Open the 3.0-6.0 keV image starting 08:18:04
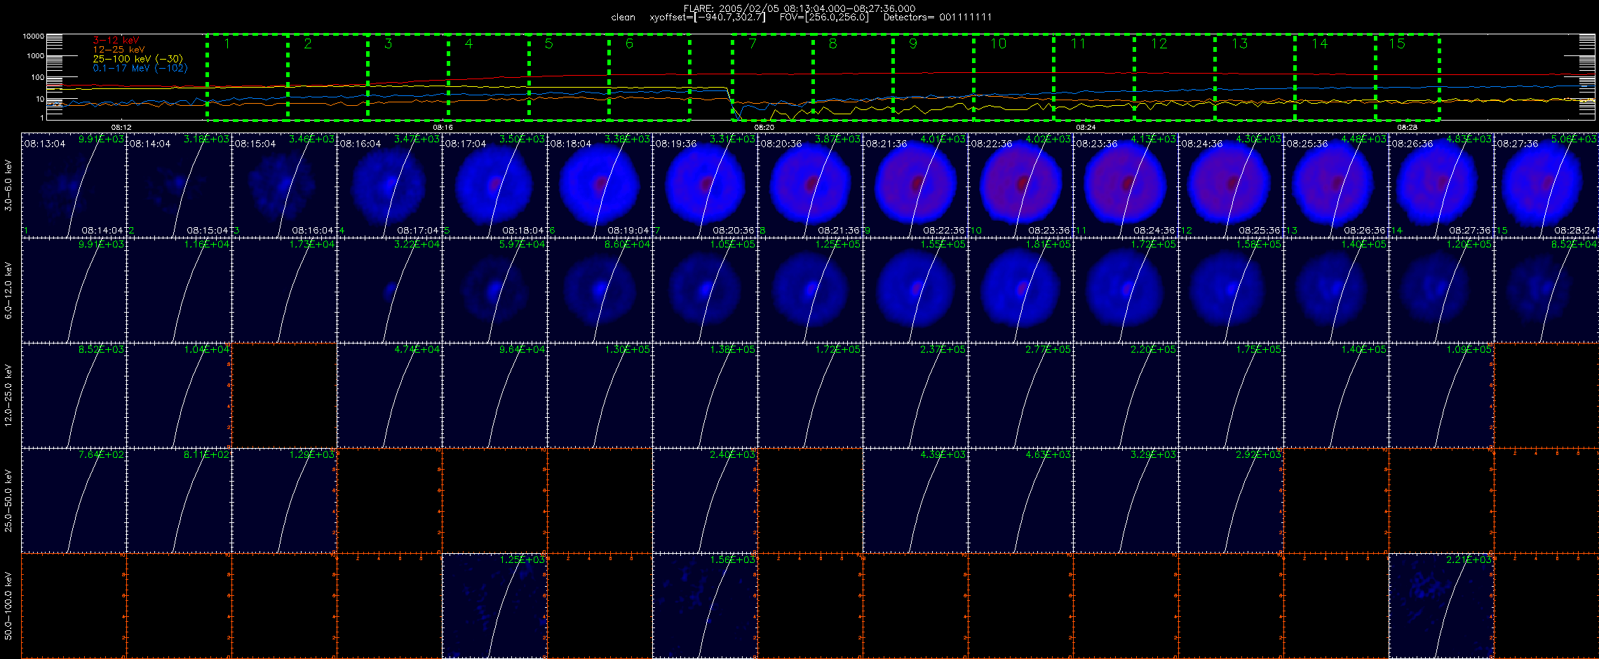 pos(600,185)
